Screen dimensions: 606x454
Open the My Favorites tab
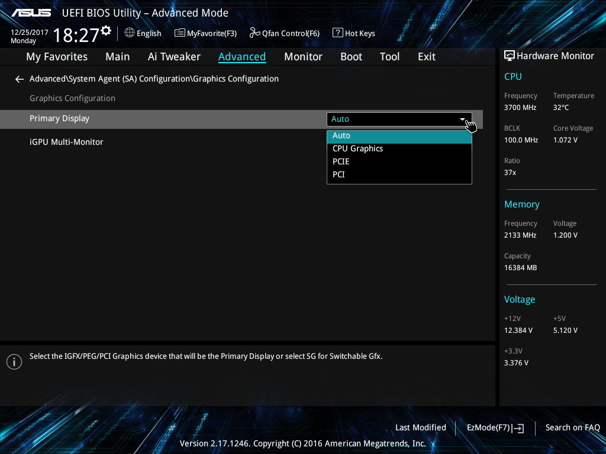click(57, 57)
